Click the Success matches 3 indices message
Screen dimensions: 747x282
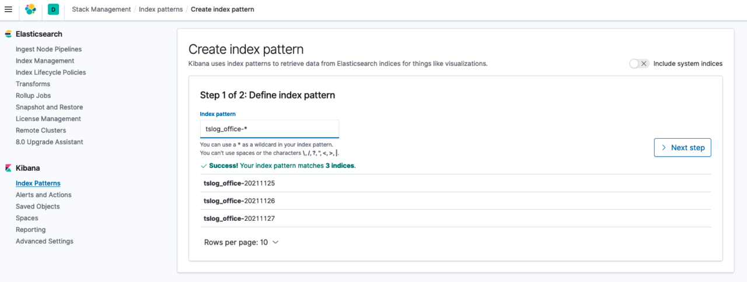278,166
